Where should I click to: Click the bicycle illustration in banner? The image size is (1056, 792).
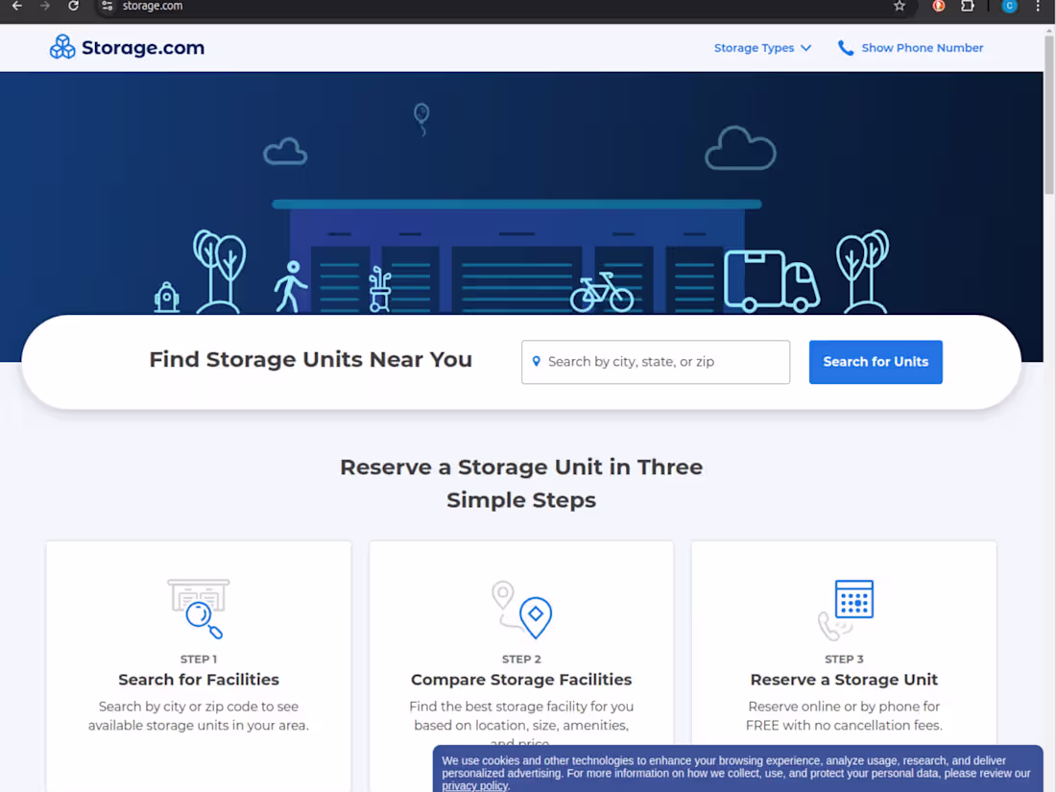[x=602, y=292]
